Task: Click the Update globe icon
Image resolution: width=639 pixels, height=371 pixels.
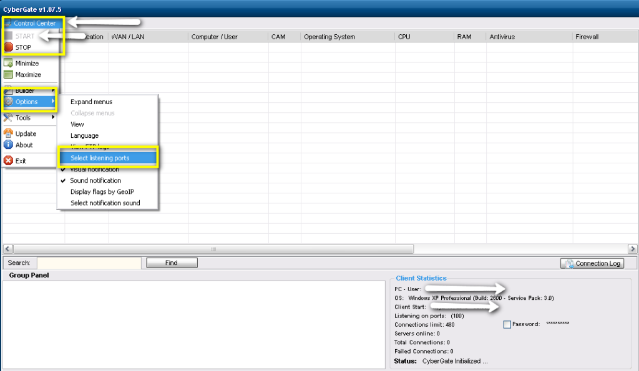Action: [8, 133]
